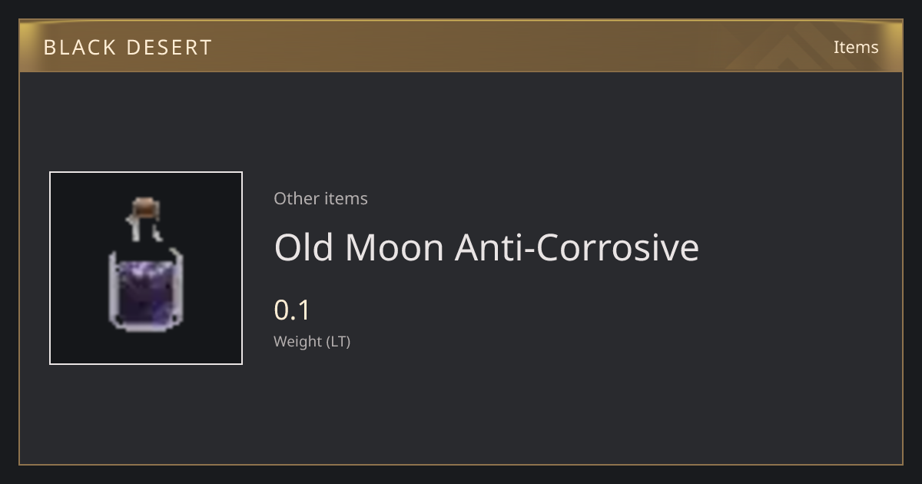Image resolution: width=922 pixels, height=484 pixels.
Task: Click the dark empty area below Weight label
Action: (x=461, y=407)
